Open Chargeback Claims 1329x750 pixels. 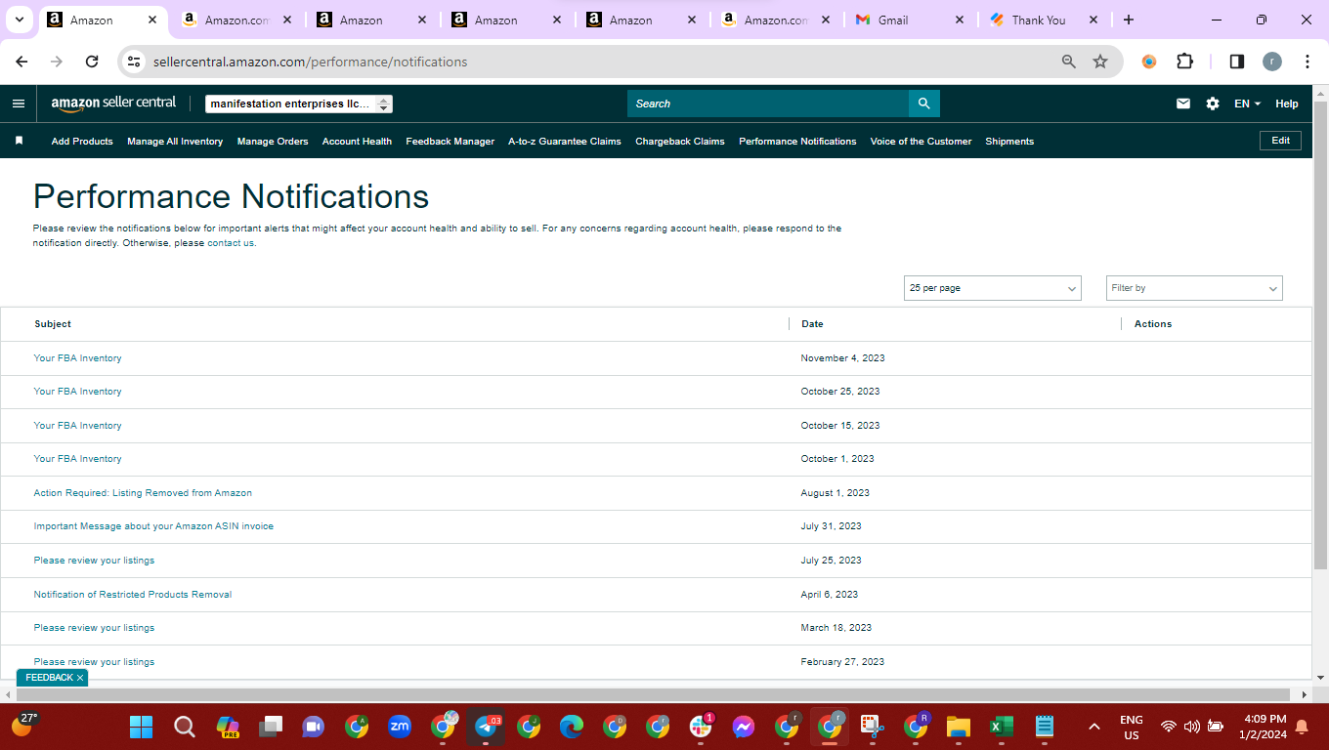pos(680,142)
